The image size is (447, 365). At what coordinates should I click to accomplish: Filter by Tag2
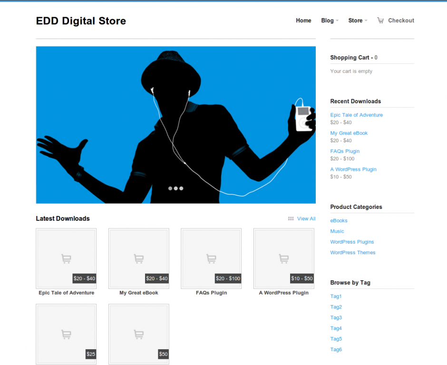(x=336, y=307)
